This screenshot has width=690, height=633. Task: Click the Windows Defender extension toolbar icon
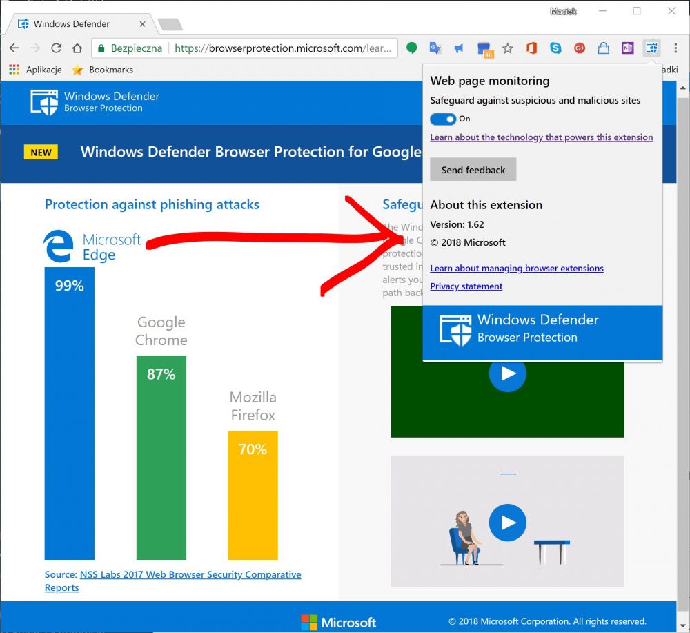[651, 48]
